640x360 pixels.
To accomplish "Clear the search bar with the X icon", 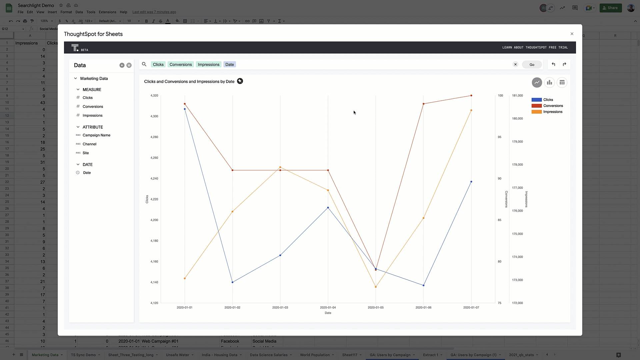I will point(515,64).
